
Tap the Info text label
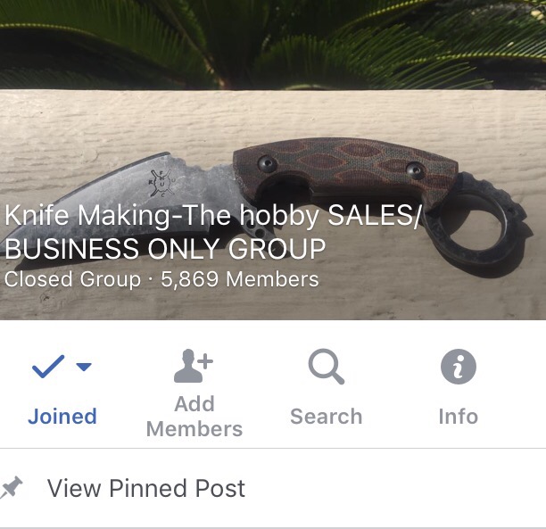459,417
